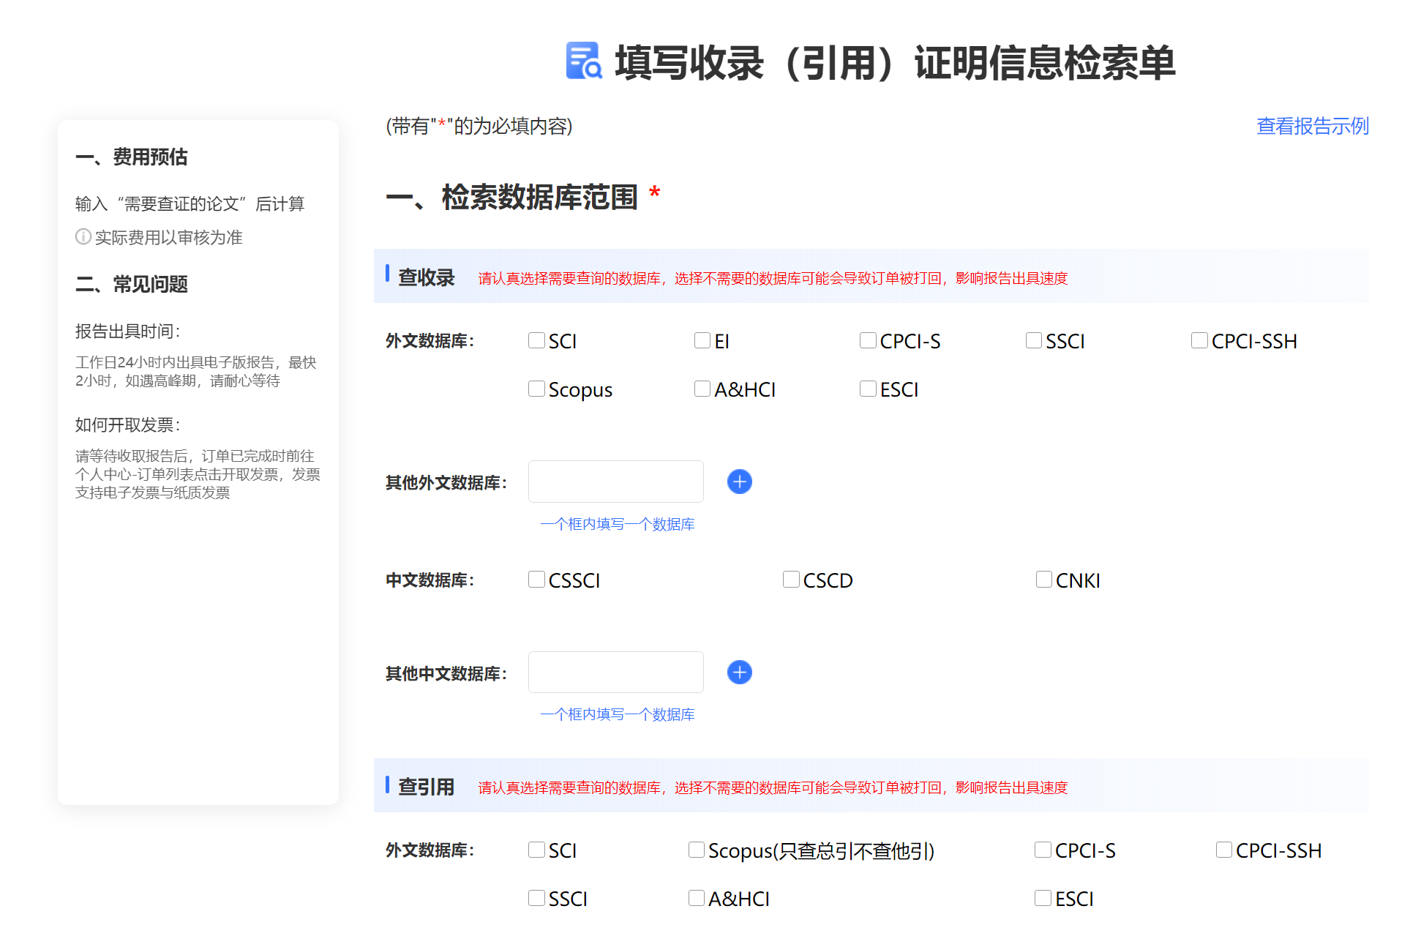The height and width of the screenshot is (936, 1410).
Task: Select CPCI-SSH checkbox in 查收录 section
Action: click(x=1199, y=340)
